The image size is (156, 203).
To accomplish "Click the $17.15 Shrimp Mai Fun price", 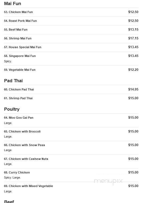I will point(133,38).
